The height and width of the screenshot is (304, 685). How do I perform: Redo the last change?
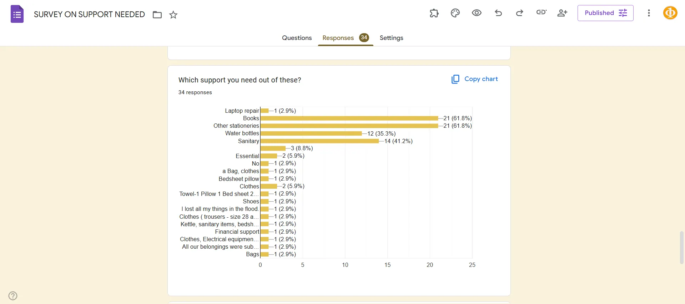520,13
